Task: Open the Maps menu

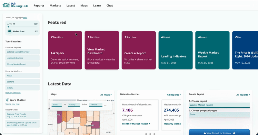Action: tap(84, 5)
